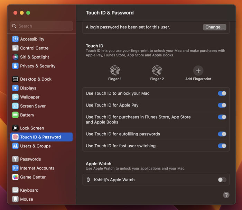The height and width of the screenshot is (210, 242).
Task: Go to Keyboard settings
Action: coord(41,190)
